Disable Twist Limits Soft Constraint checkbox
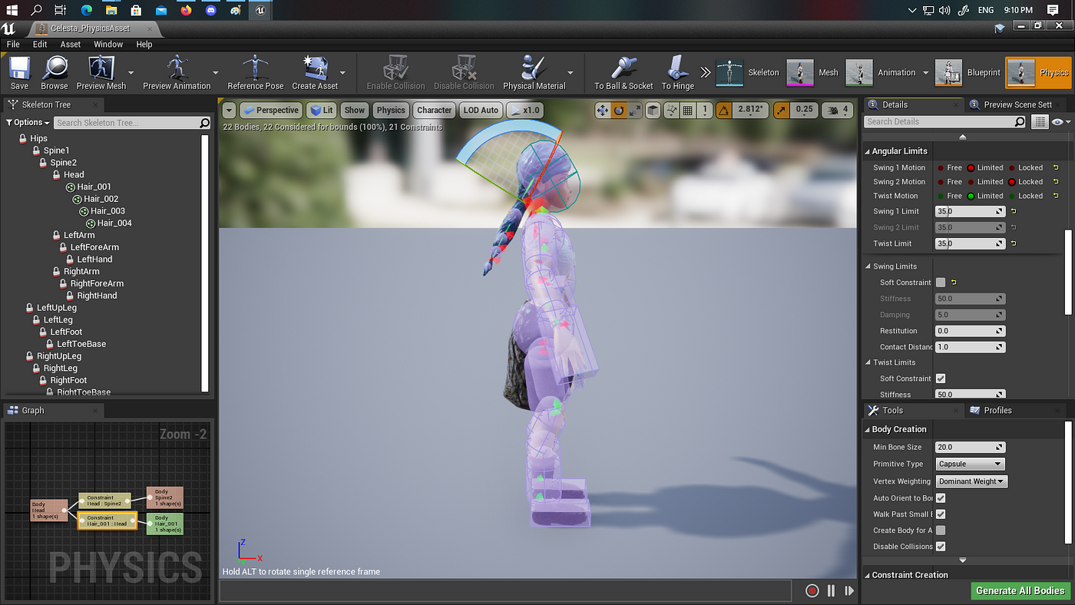1075x605 pixels. [941, 379]
